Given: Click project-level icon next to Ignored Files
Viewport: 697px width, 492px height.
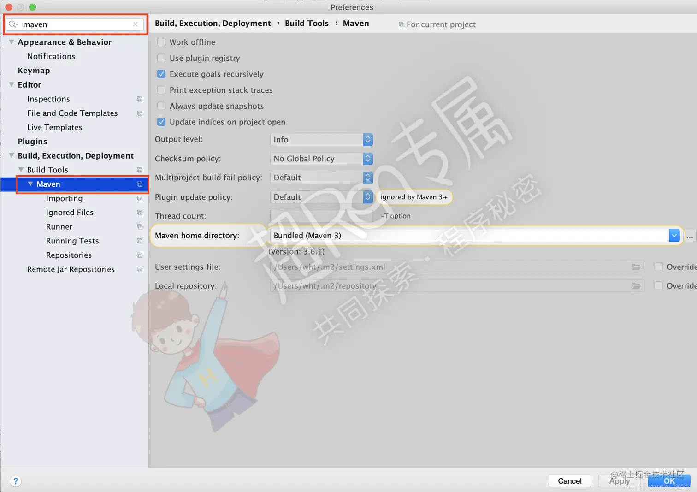Looking at the screenshot, I should coord(140,213).
